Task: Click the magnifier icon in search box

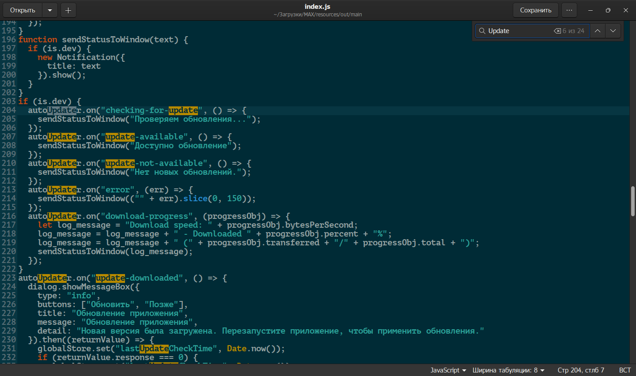Action: tap(482, 31)
